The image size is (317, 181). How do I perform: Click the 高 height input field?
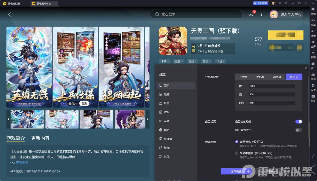point(272,95)
